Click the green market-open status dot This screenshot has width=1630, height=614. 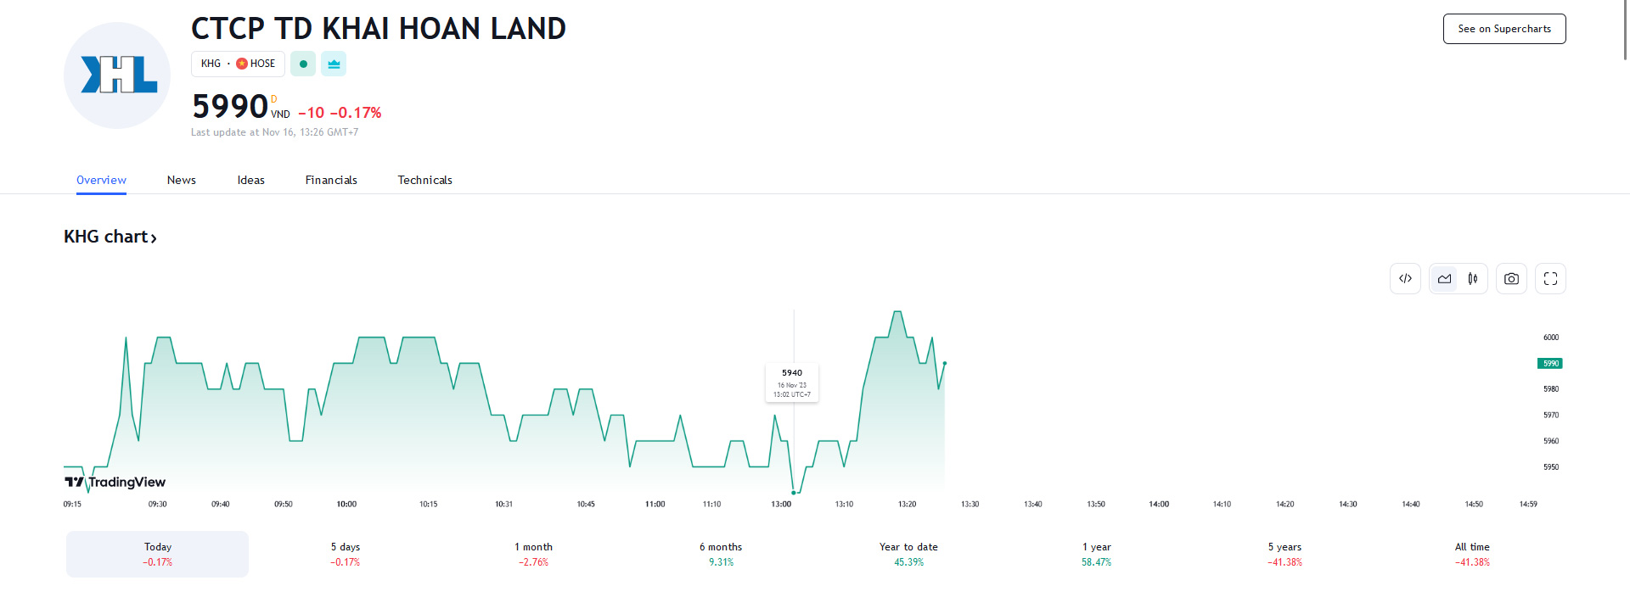click(x=303, y=64)
